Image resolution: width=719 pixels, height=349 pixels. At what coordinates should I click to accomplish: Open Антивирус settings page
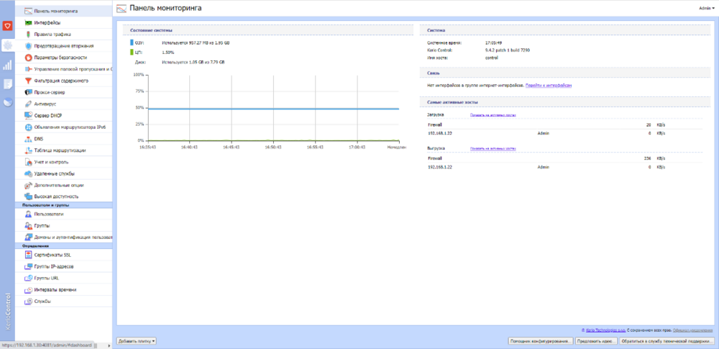tap(45, 104)
